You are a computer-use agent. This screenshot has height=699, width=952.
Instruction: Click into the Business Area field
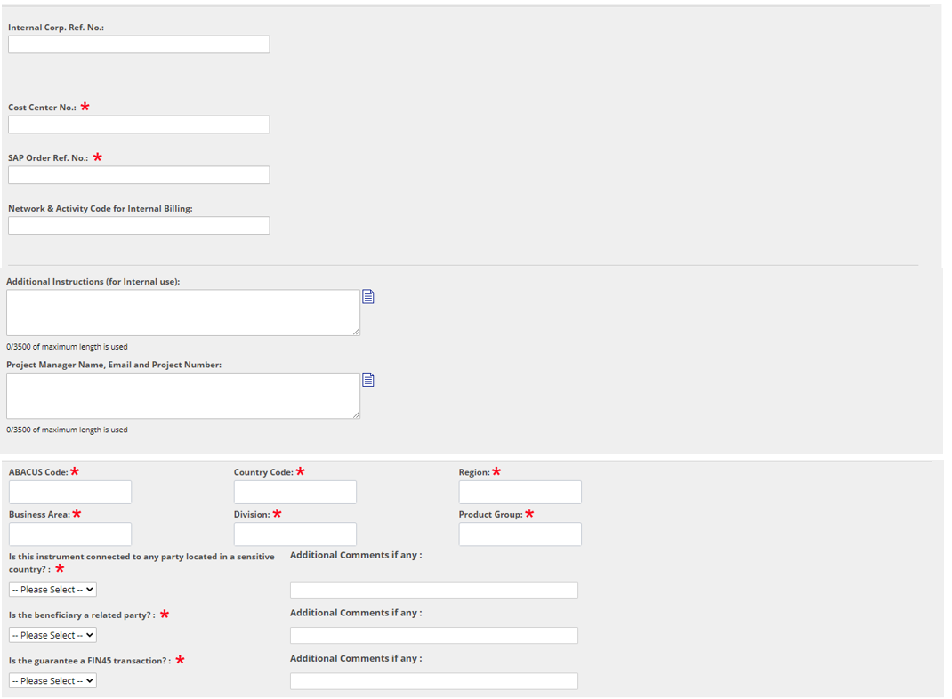coord(70,534)
